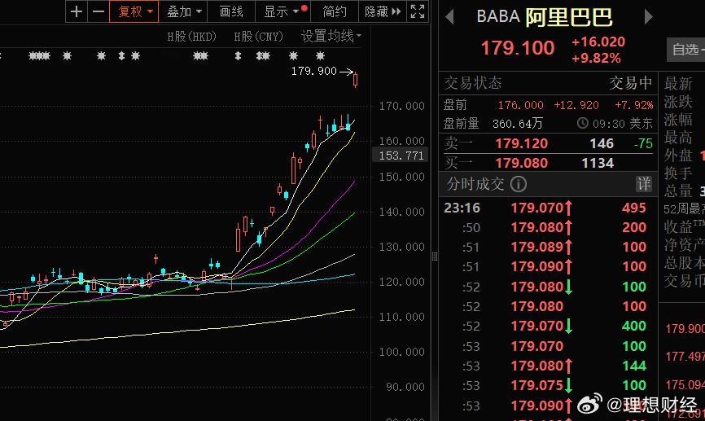Click 换手 label in quote panel
The width and height of the screenshot is (705, 421).
678,173
